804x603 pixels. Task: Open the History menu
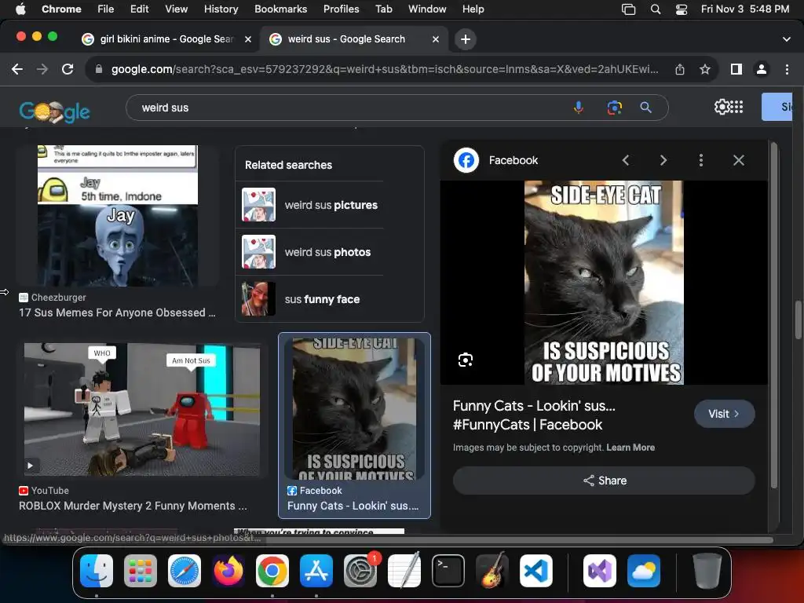pyautogui.click(x=221, y=9)
